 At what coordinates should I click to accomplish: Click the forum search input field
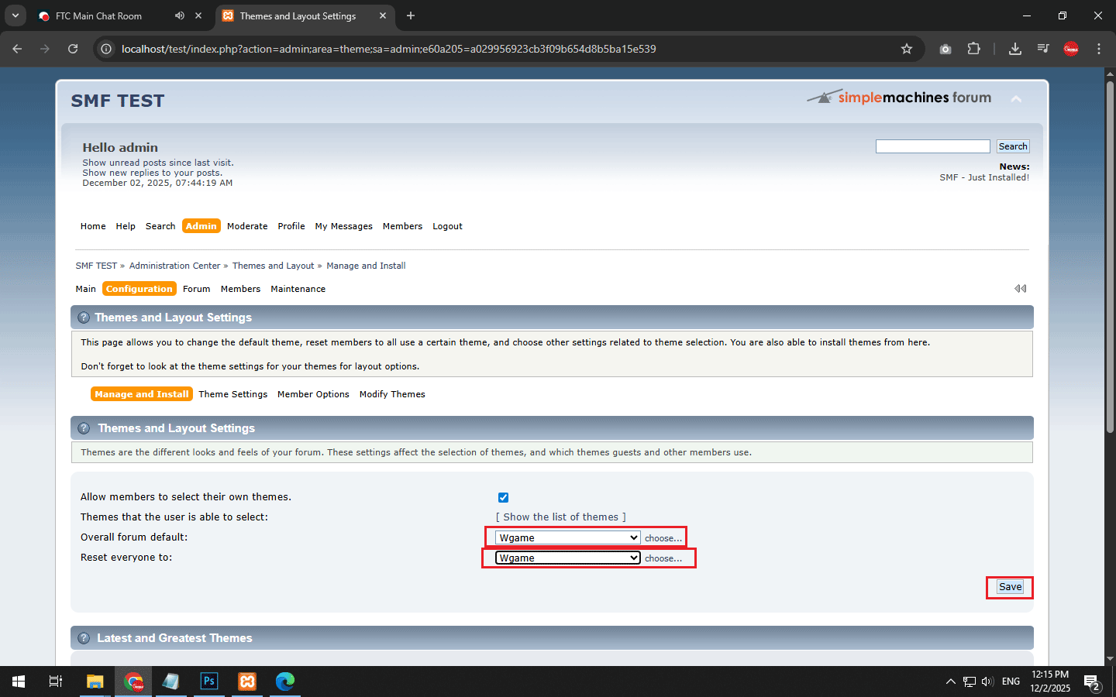(x=932, y=146)
